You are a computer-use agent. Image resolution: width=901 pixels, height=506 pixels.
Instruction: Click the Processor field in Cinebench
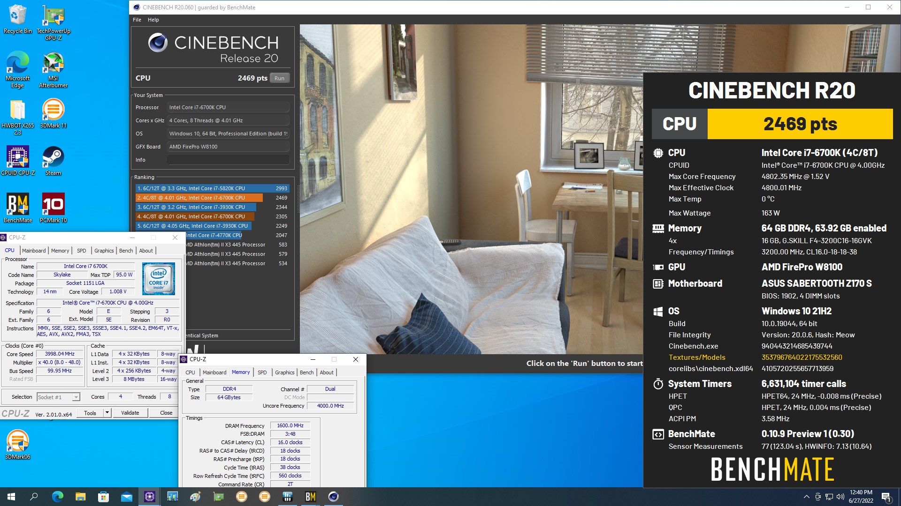pos(228,107)
